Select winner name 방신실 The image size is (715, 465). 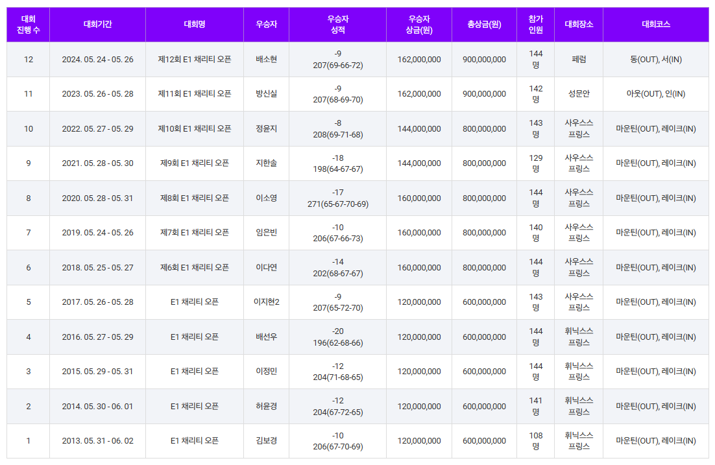pyautogui.click(x=266, y=94)
